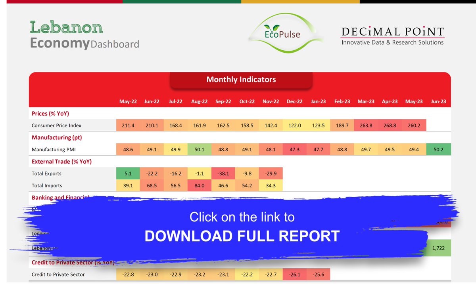
Task: Select the Nov-22 column header
Action: (271, 101)
